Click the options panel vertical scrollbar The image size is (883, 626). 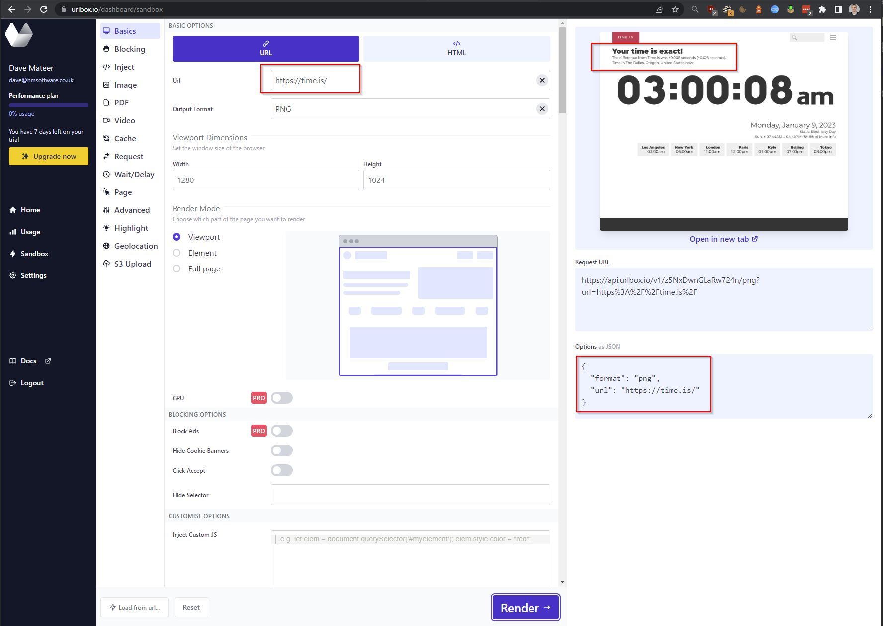562,70
